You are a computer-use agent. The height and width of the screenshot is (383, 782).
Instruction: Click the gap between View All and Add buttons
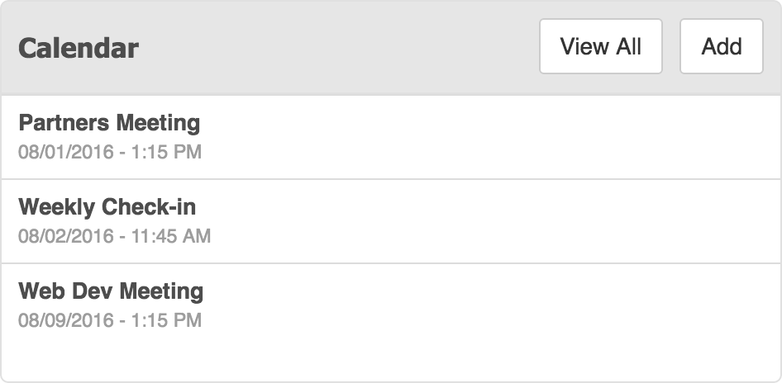(671, 47)
